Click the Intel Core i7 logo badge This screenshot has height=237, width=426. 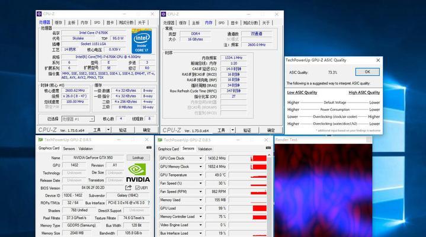point(142,41)
